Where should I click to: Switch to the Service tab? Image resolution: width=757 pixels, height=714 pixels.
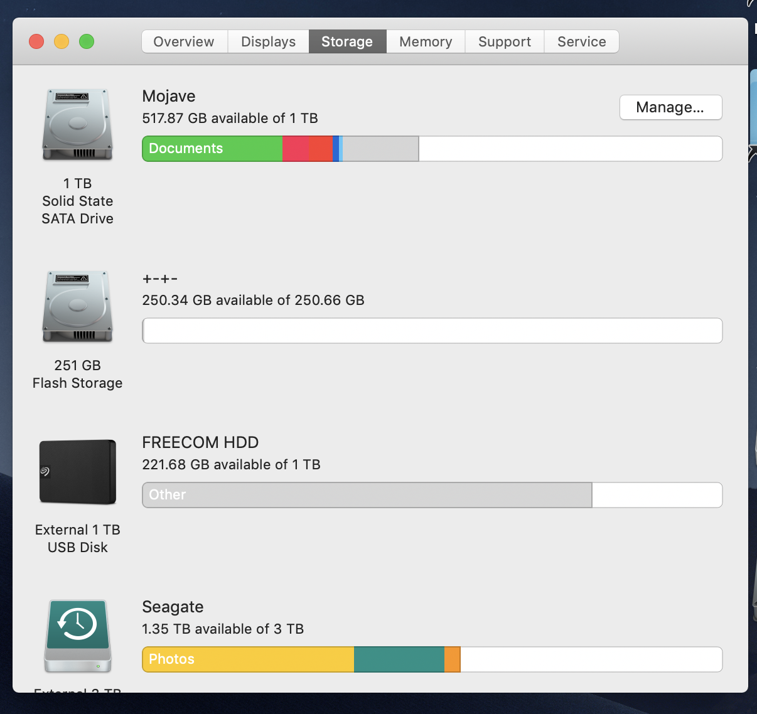(582, 41)
